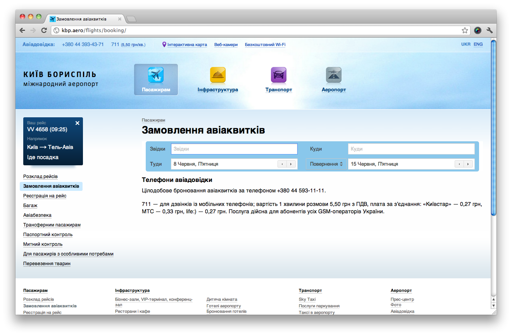
Task: Open Для пасажирів з особливими потребами link
Action: pyautogui.click(x=68, y=254)
